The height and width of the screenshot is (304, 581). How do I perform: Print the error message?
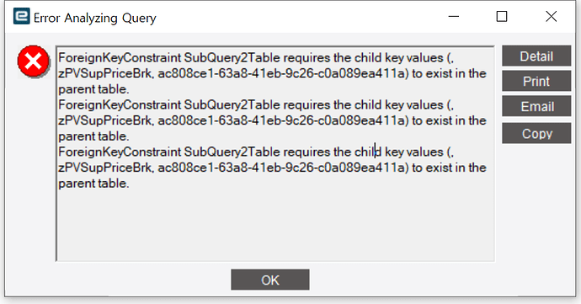pos(536,81)
